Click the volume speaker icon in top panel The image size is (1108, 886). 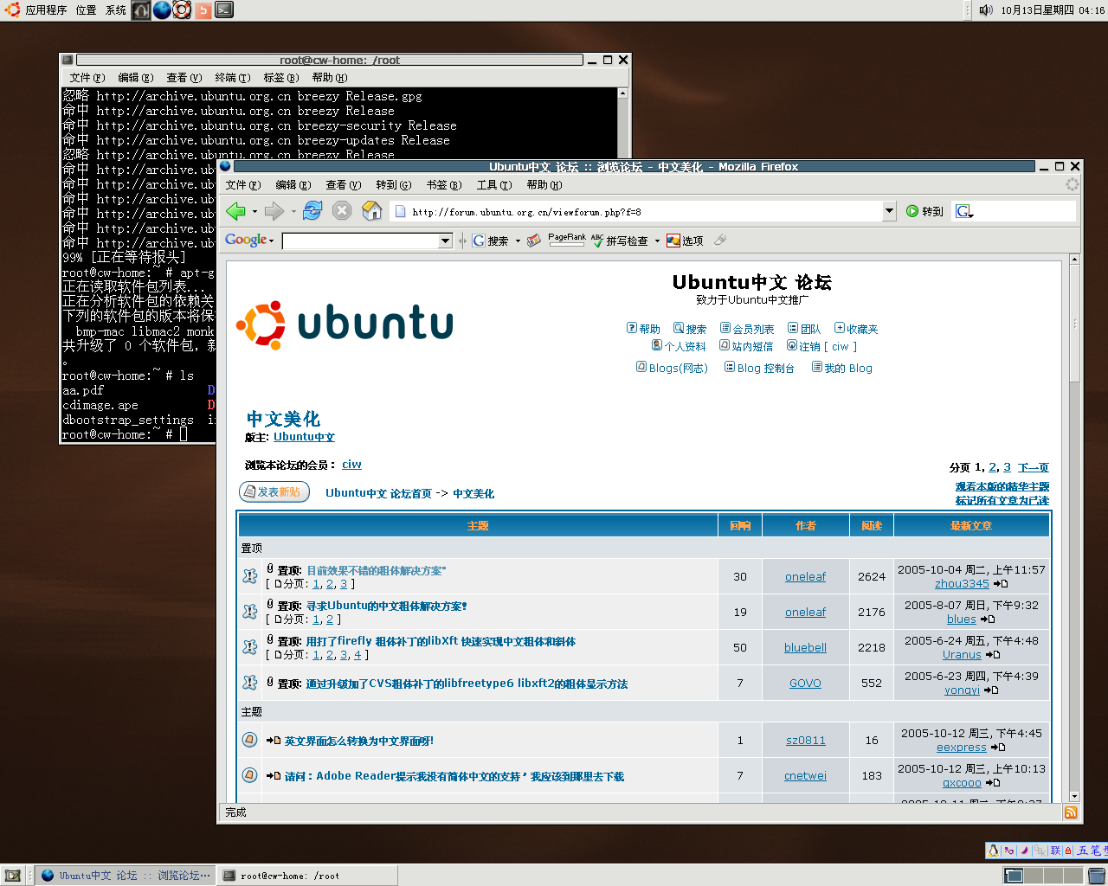(x=986, y=10)
